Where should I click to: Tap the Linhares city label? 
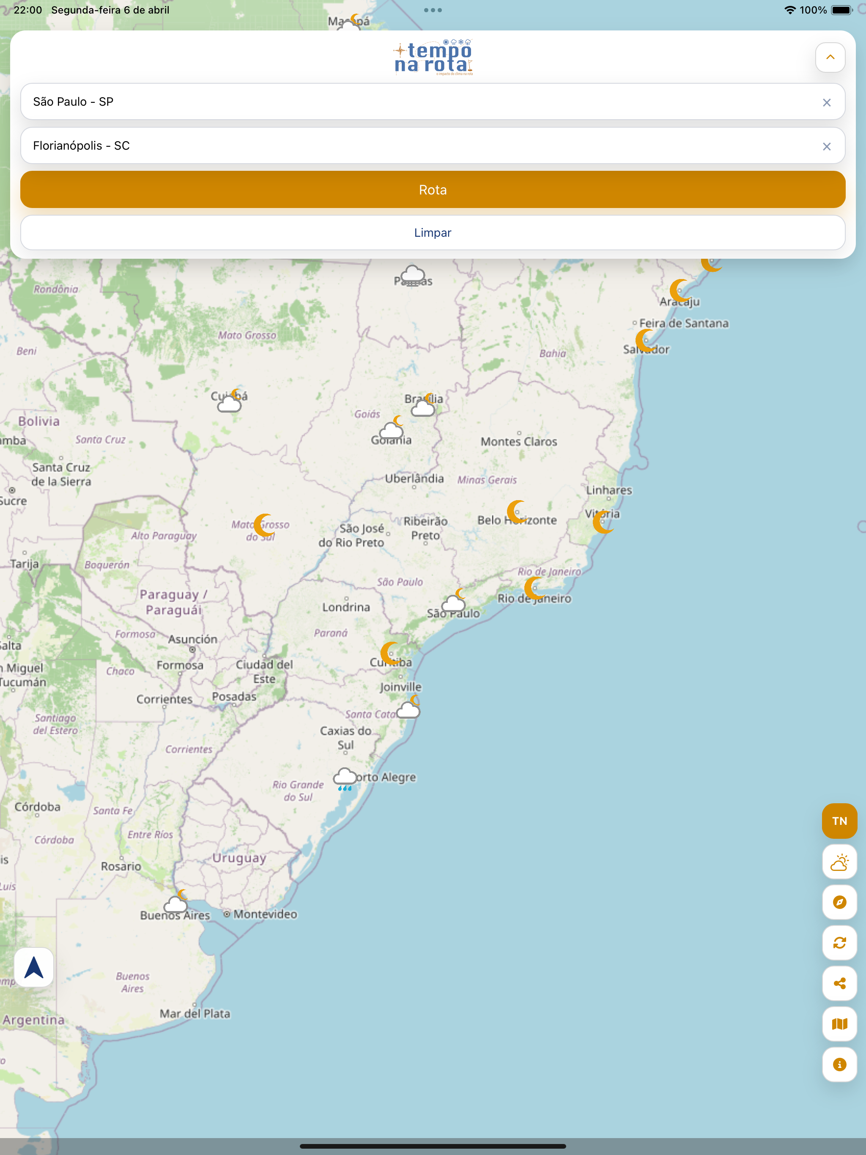[x=608, y=490]
